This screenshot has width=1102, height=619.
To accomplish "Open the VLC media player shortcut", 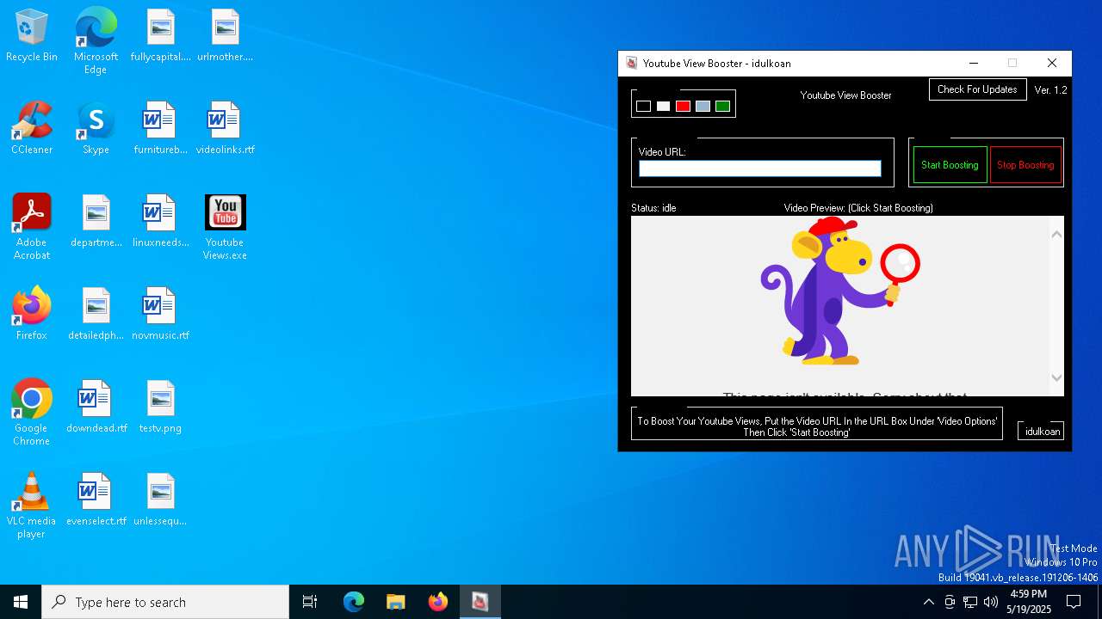I will coord(32,506).
